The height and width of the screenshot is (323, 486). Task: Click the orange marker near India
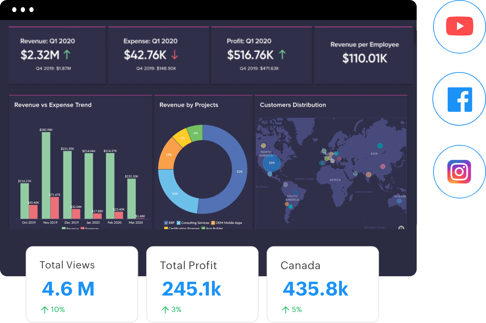point(368,175)
